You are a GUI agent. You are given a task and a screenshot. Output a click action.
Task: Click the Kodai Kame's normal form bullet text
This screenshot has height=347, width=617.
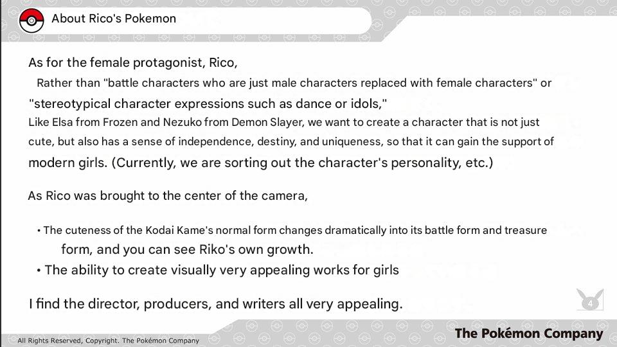[294, 230]
